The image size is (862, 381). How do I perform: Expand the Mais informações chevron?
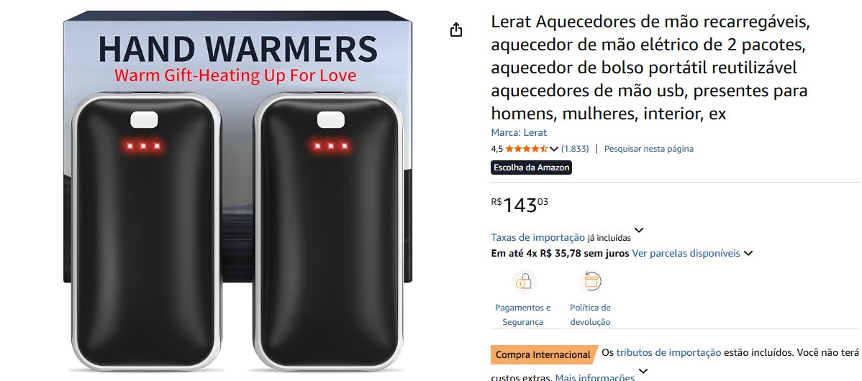pos(643,371)
